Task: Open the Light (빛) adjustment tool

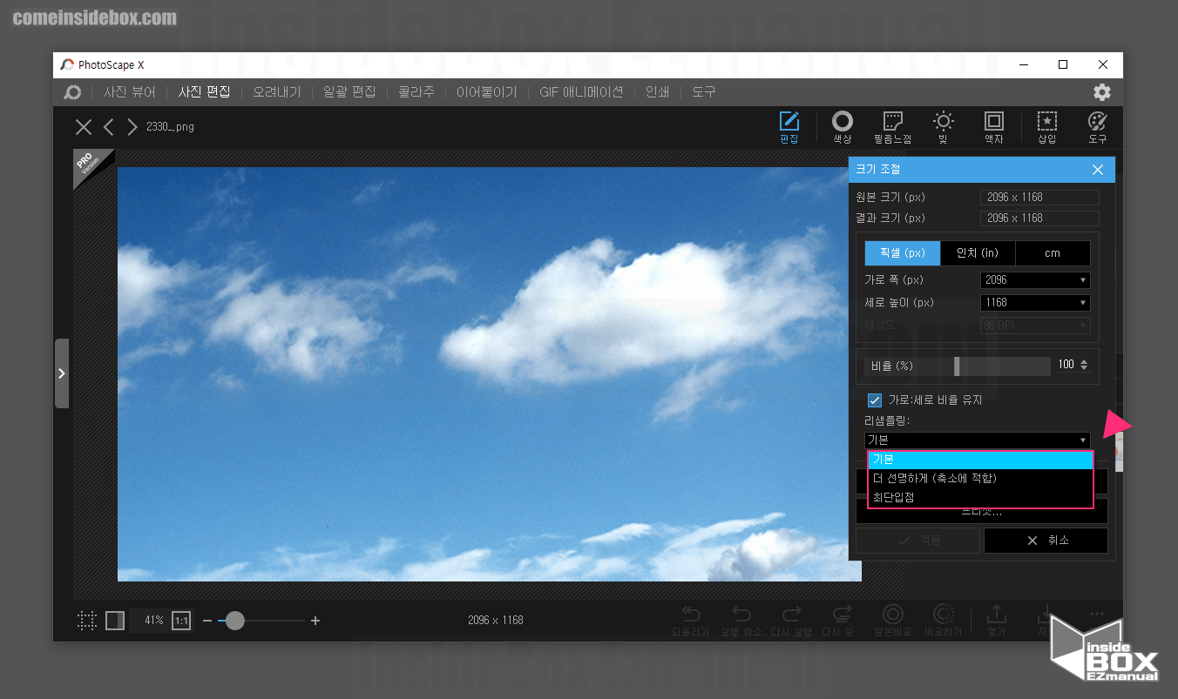Action: coord(943,126)
